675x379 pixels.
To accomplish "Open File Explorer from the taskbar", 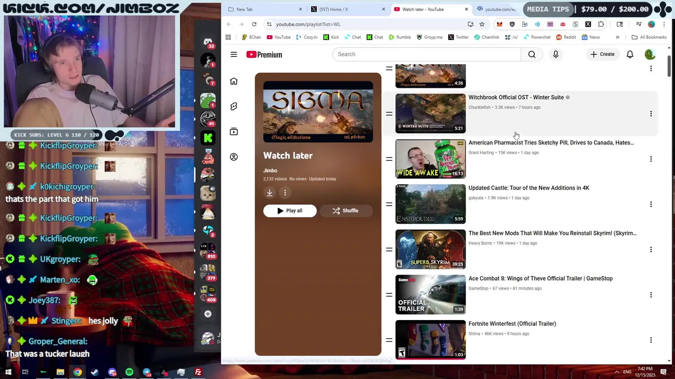I will click(x=60, y=372).
